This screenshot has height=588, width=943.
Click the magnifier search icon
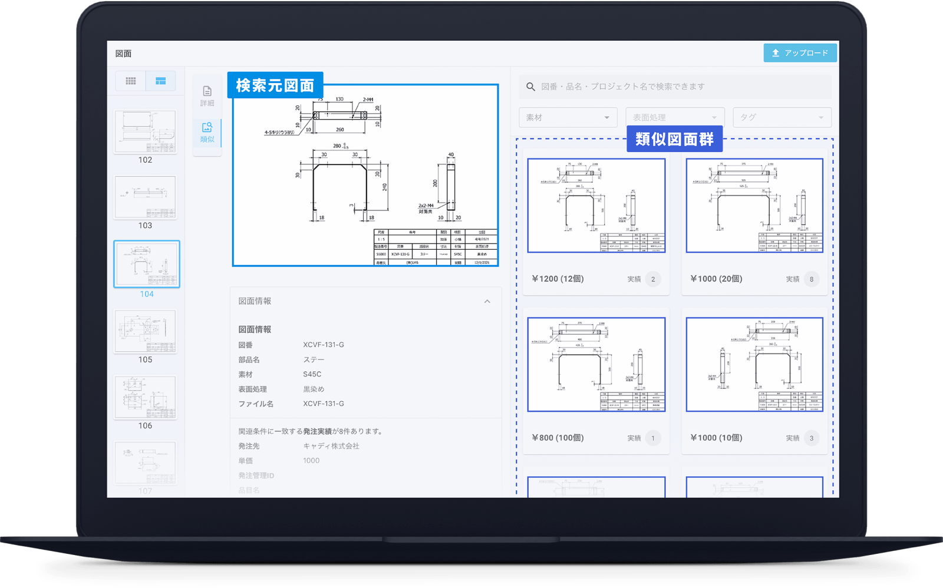(530, 87)
